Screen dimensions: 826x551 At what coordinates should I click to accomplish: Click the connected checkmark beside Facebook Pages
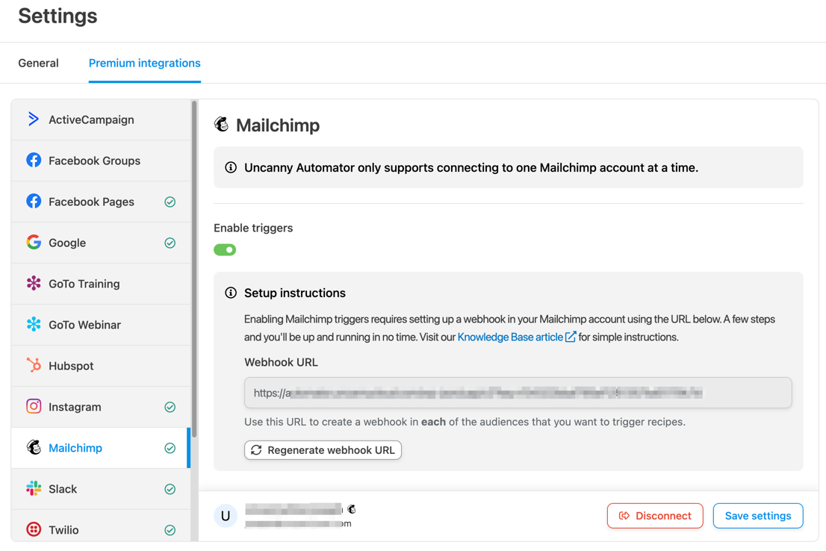pos(170,202)
